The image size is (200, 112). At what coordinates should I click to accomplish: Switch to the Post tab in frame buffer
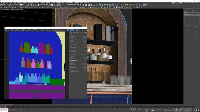tap(71, 32)
